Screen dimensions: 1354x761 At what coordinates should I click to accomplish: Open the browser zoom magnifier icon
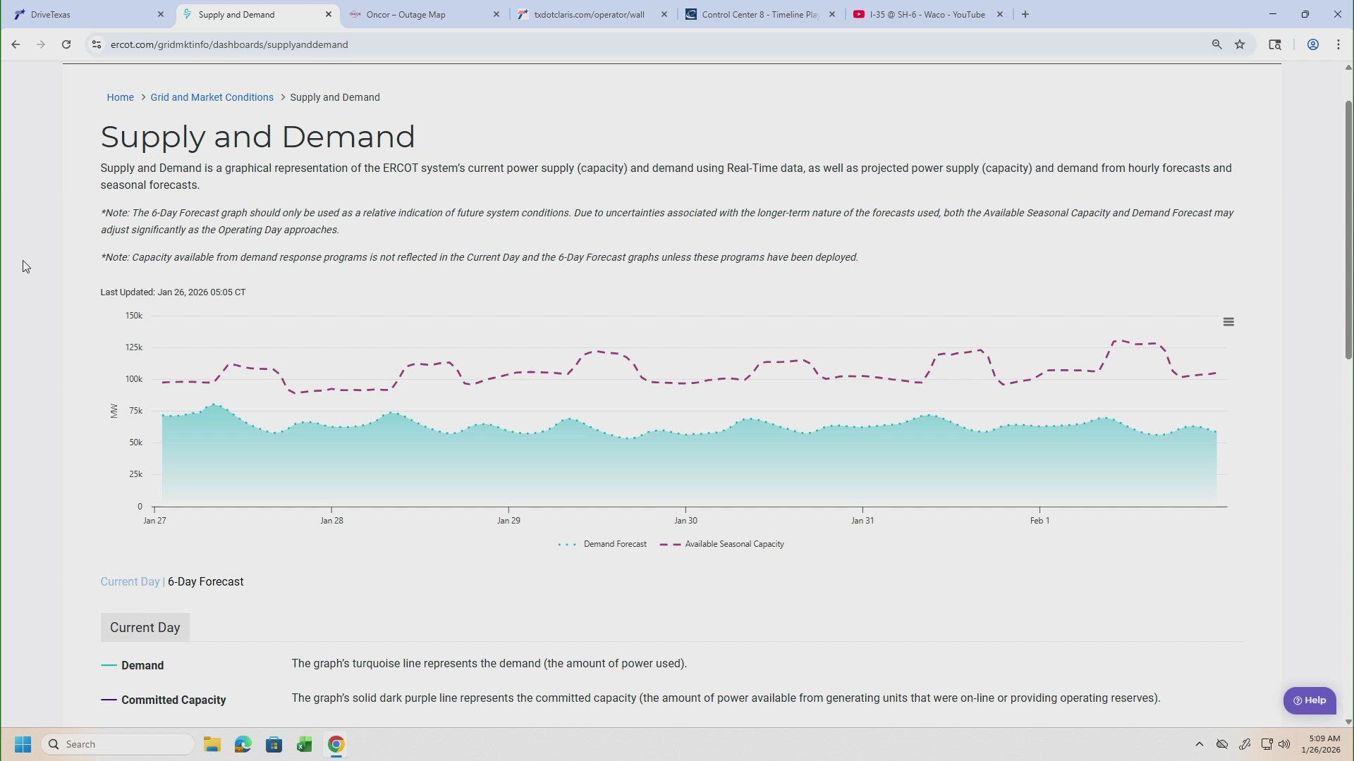coord(1216,44)
